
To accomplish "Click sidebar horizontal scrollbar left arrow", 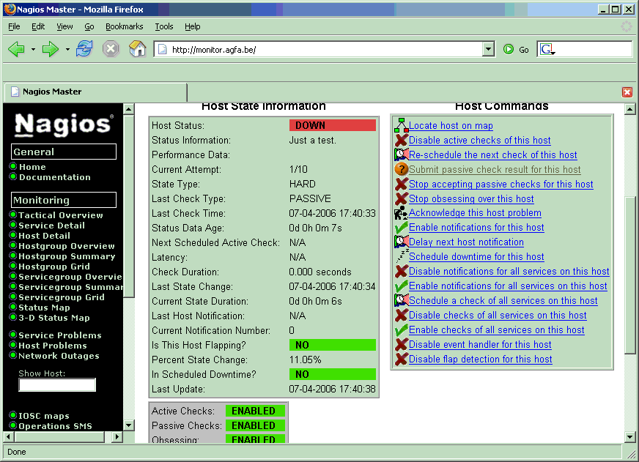I will click(x=9, y=437).
